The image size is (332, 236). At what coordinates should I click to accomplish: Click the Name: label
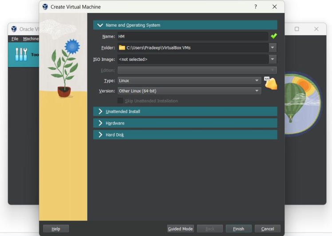[x=108, y=36]
